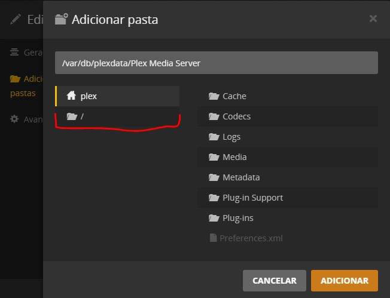The width and height of the screenshot is (390, 298).
Task: Click the home icon beside plex
Action: [x=72, y=96]
